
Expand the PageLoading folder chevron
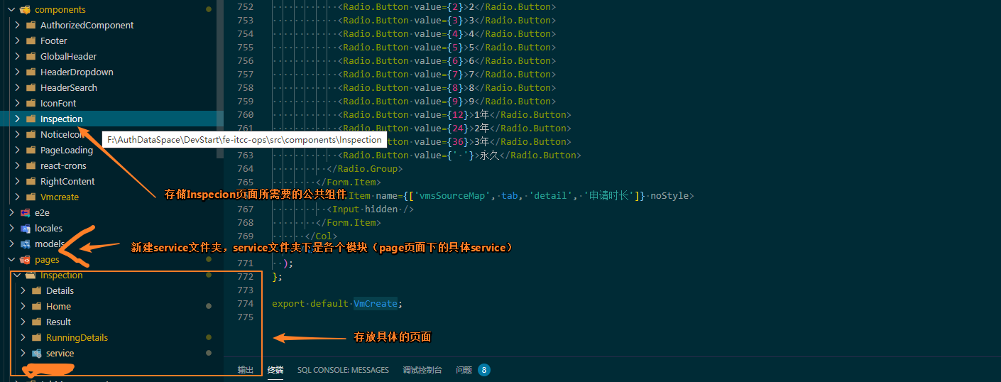coord(17,150)
